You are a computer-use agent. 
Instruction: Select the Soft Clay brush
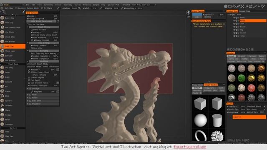tap(13, 46)
